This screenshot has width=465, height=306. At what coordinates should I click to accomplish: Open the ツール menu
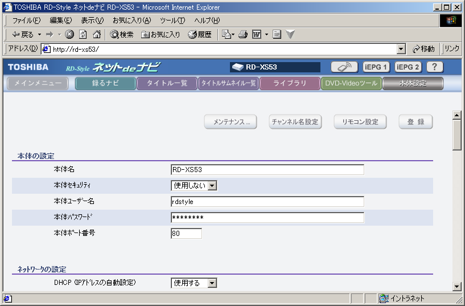[172, 21]
